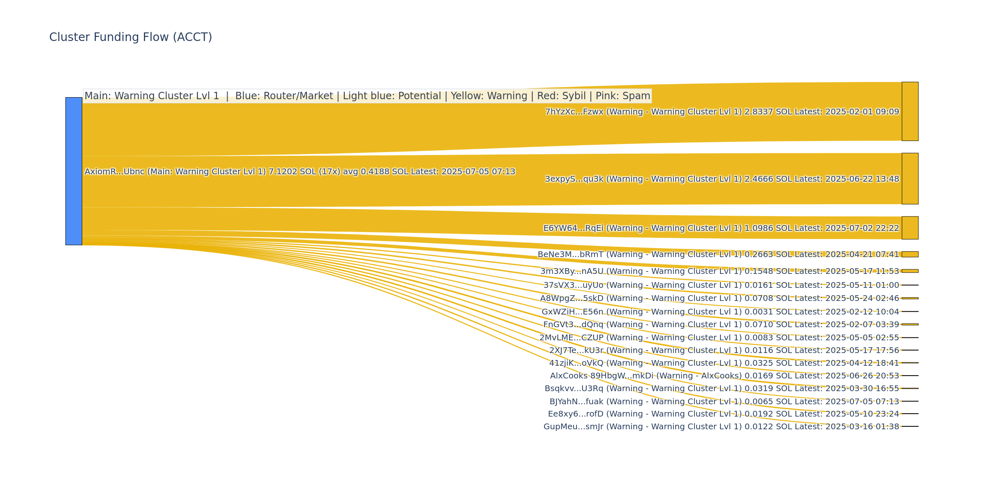The image size is (984, 492).
Task: Click the 7hYzXc...Fzwx yellow node
Action: (x=910, y=111)
